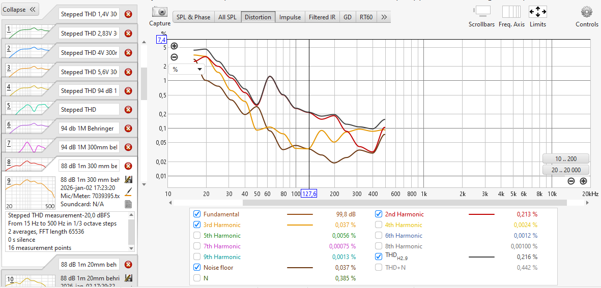
Task: Click the trace color pencil icon for measurement 9
Action: (x=128, y=191)
